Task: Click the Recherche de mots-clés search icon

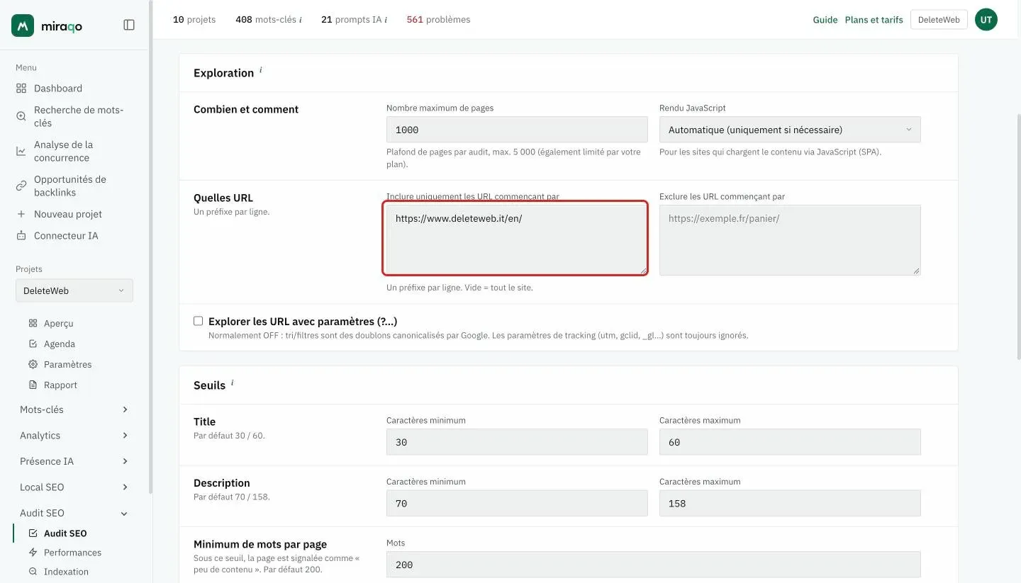Action: click(x=21, y=116)
